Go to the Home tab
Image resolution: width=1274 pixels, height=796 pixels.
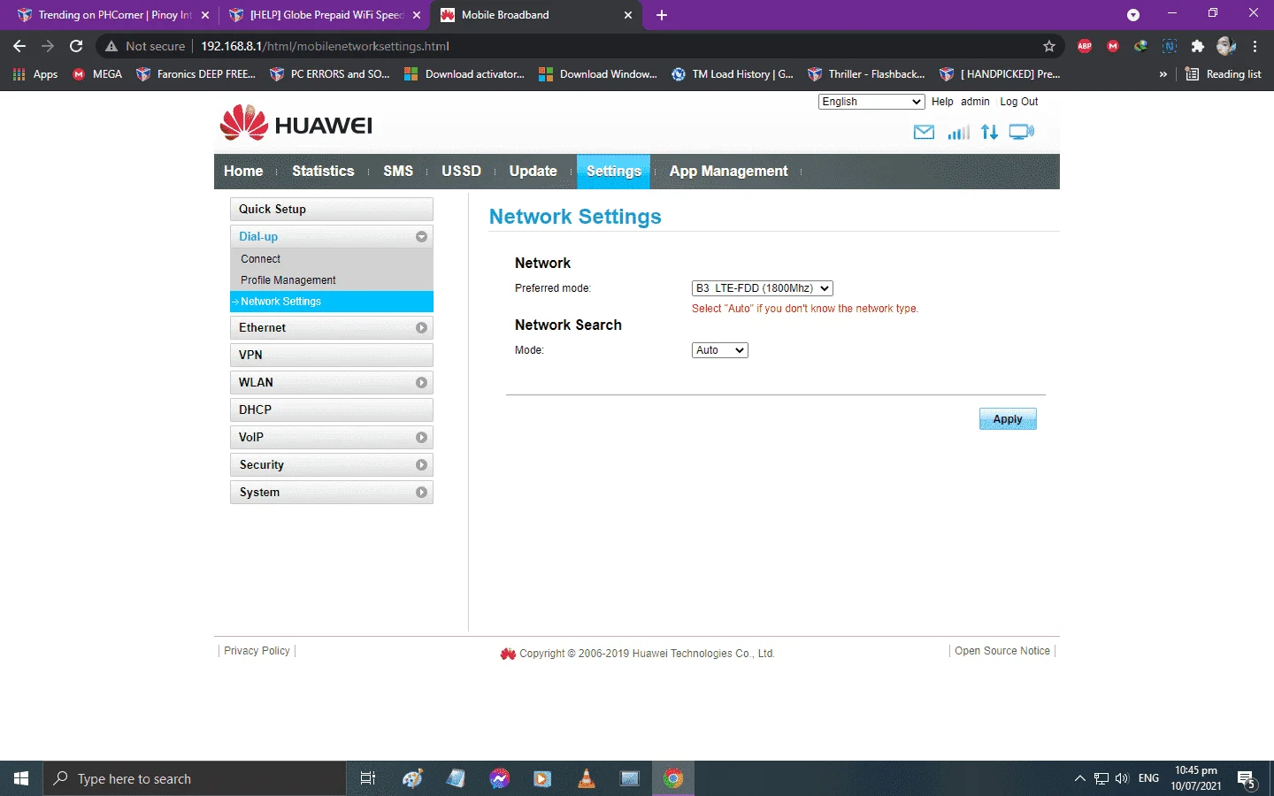point(243,172)
